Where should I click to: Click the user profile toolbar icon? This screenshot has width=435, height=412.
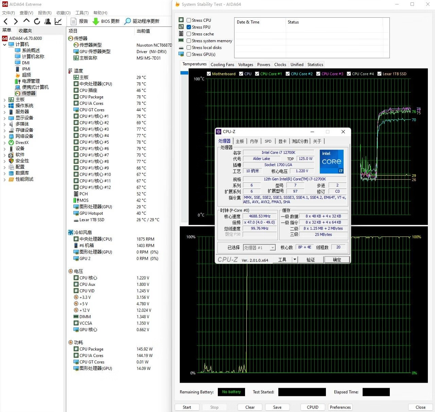[x=48, y=21]
